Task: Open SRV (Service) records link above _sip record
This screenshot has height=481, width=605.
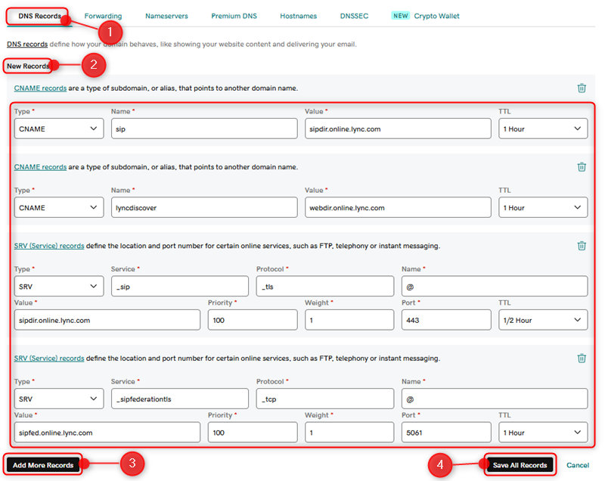Action: (49, 246)
